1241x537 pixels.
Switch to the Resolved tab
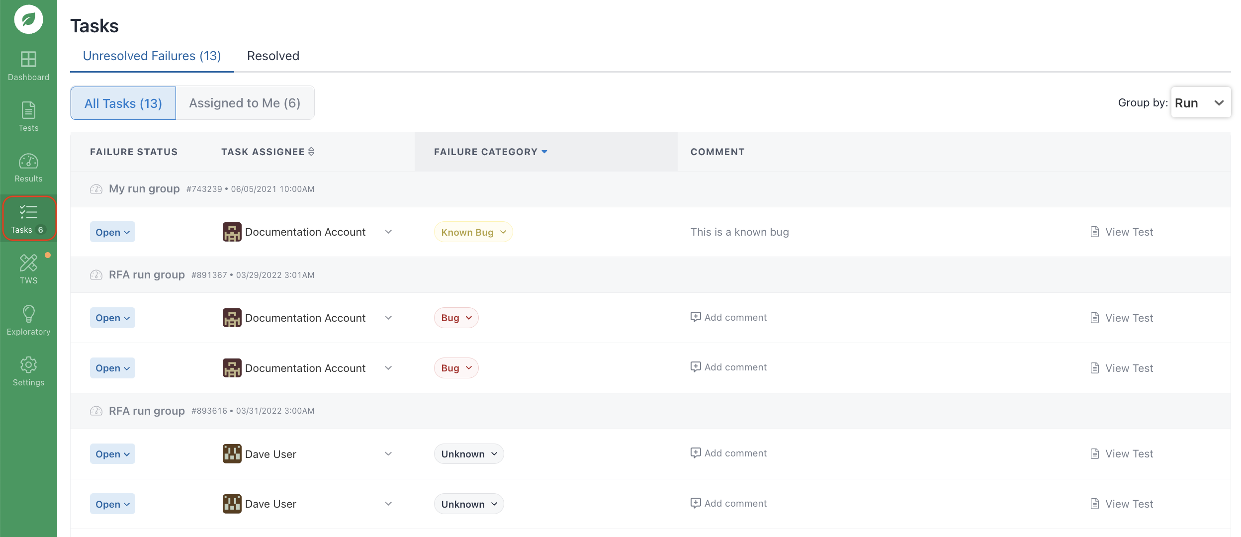coord(273,56)
